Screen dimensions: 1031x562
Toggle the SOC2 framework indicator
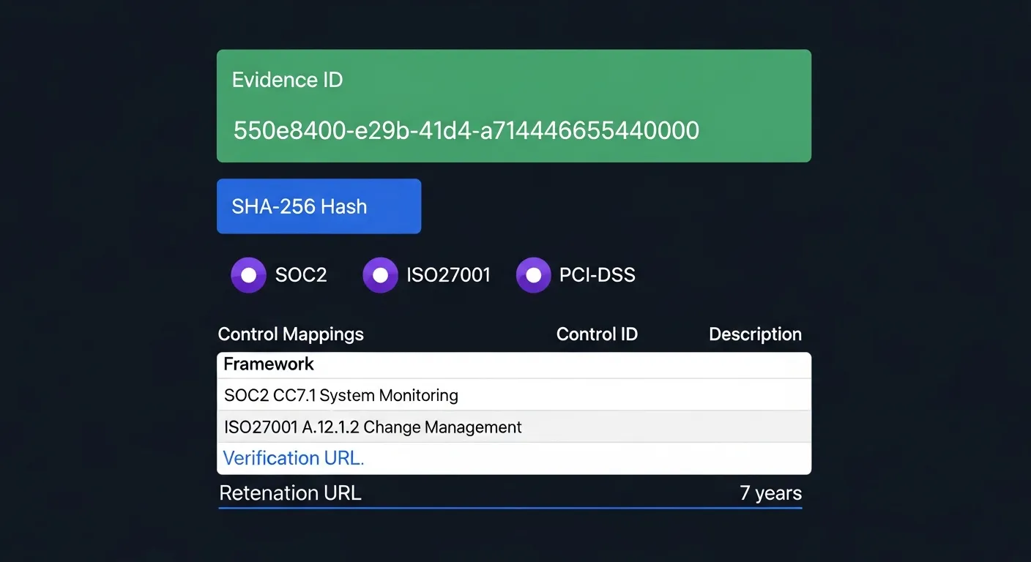248,274
